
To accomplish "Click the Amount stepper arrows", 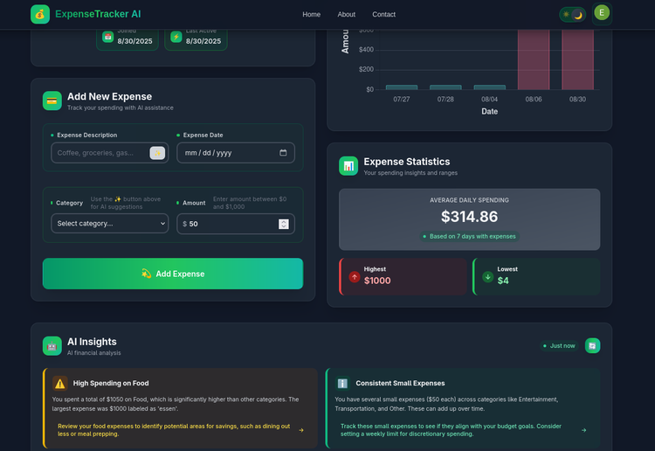I will point(283,224).
